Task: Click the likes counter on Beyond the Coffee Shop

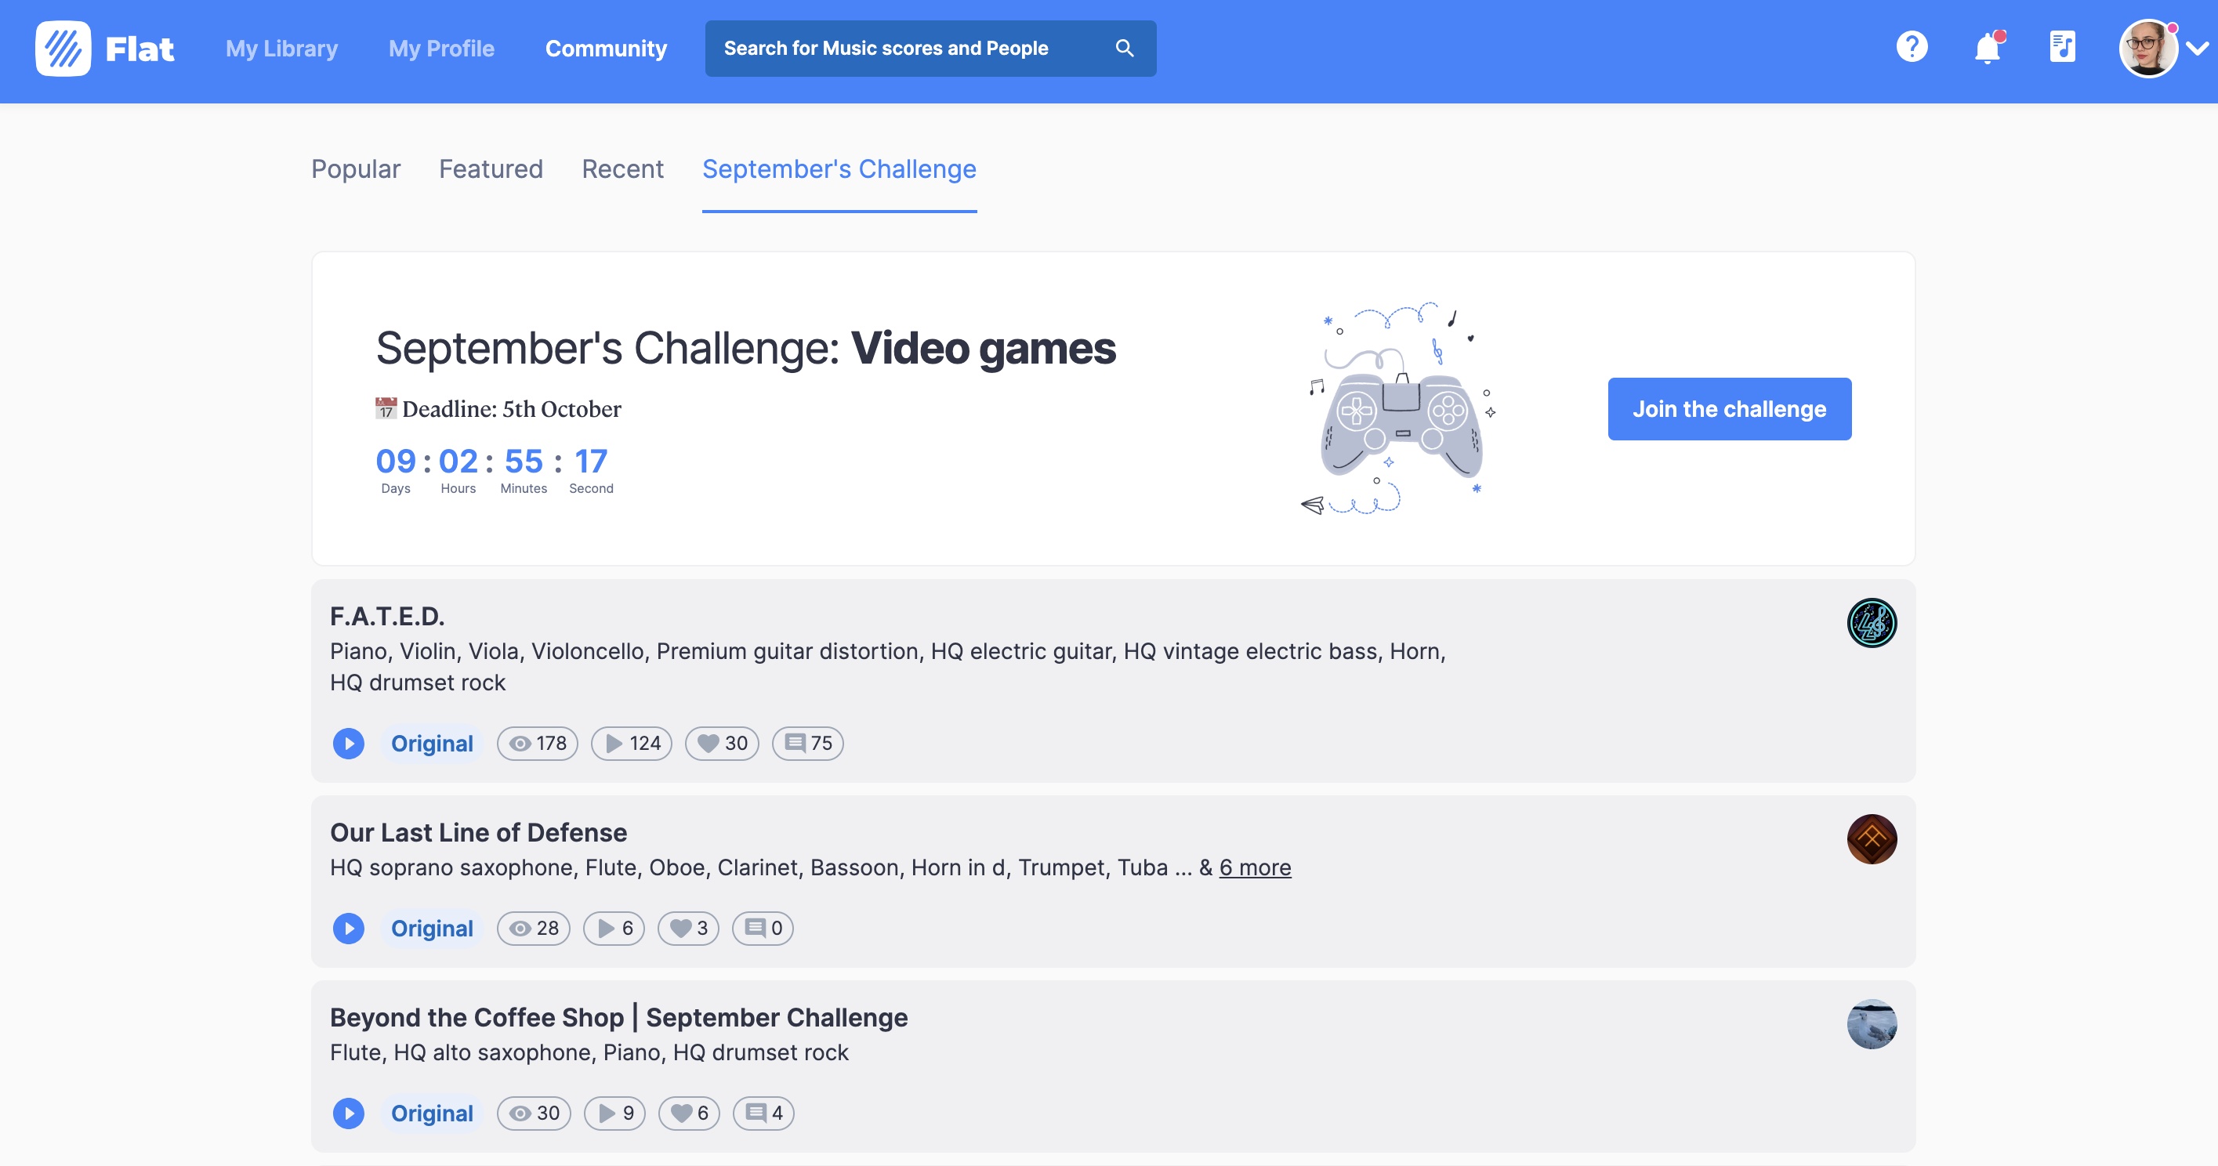Action: coord(688,1113)
